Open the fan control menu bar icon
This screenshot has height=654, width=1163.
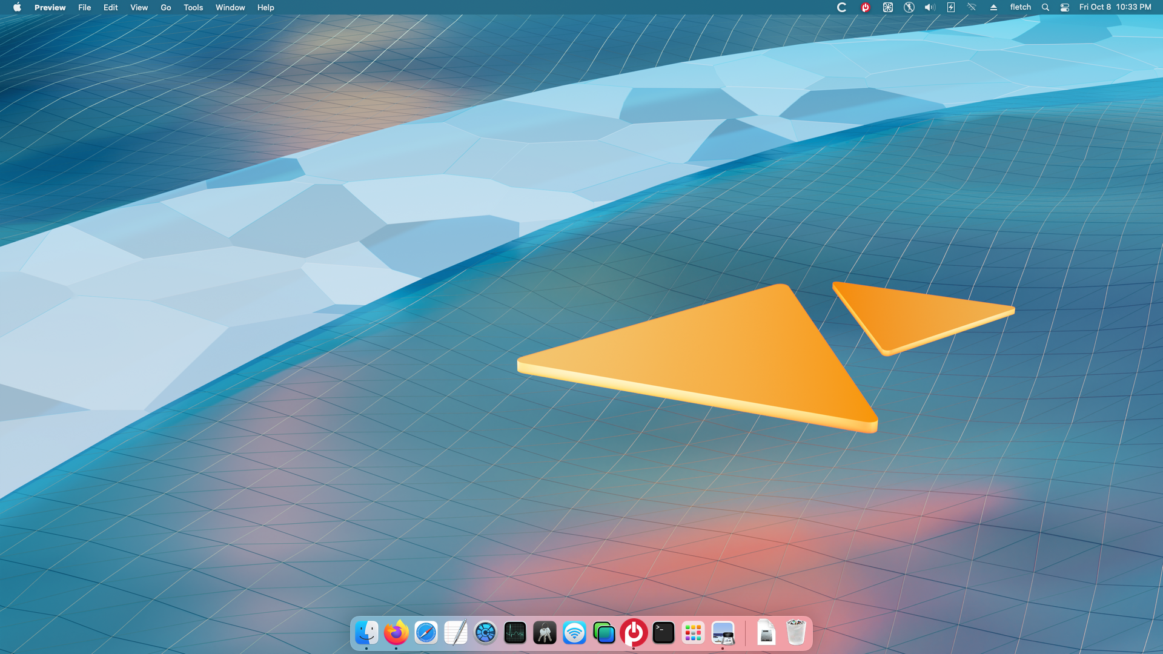click(887, 7)
